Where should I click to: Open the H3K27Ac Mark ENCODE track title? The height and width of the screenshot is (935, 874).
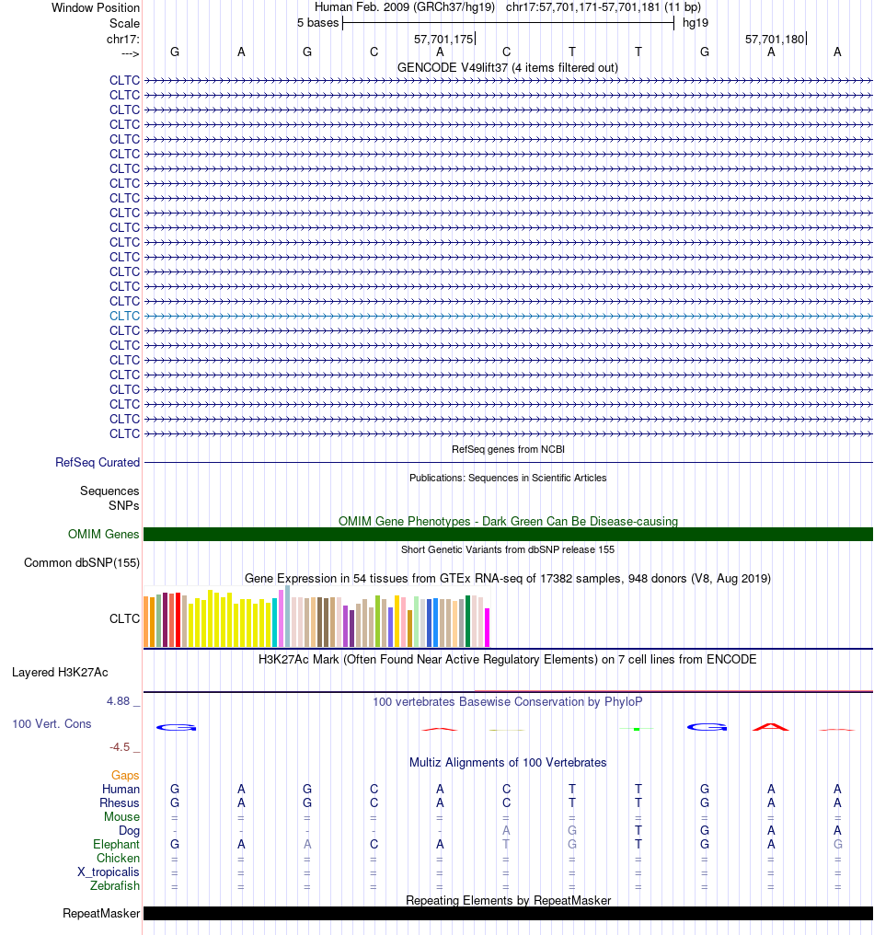[508, 660]
